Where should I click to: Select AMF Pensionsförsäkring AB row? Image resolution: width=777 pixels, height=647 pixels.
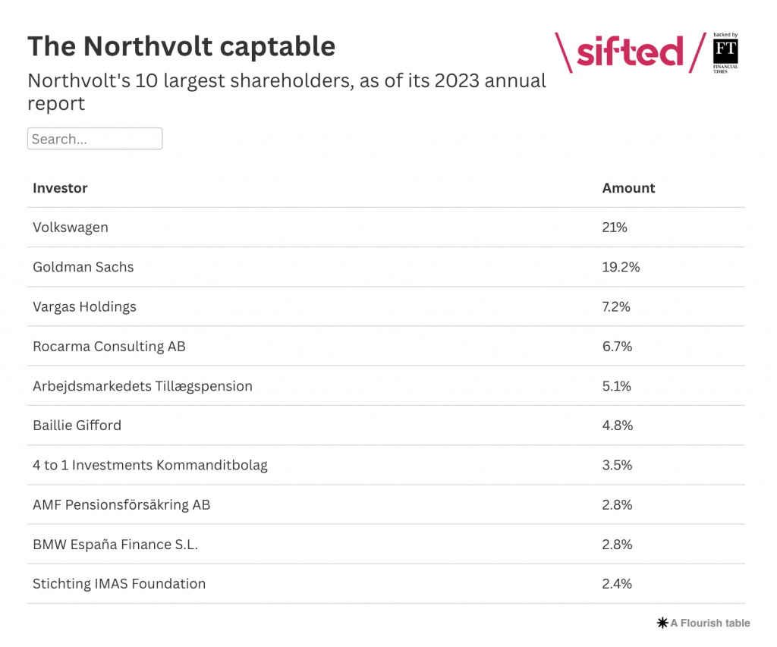click(121, 504)
